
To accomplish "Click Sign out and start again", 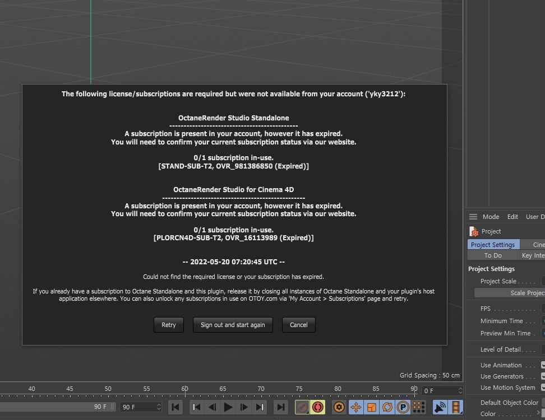I will pyautogui.click(x=233, y=325).
